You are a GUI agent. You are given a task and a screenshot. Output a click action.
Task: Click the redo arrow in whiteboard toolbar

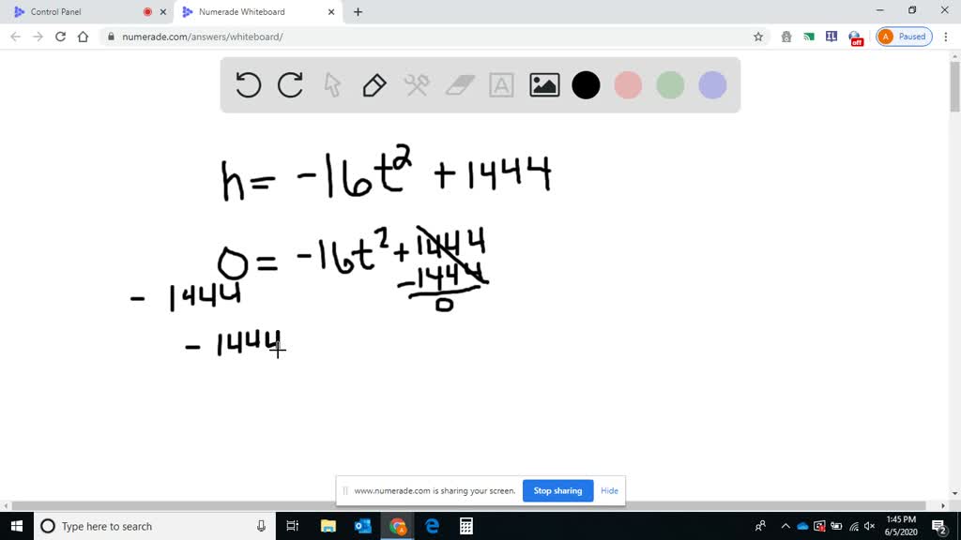[290, 85]
